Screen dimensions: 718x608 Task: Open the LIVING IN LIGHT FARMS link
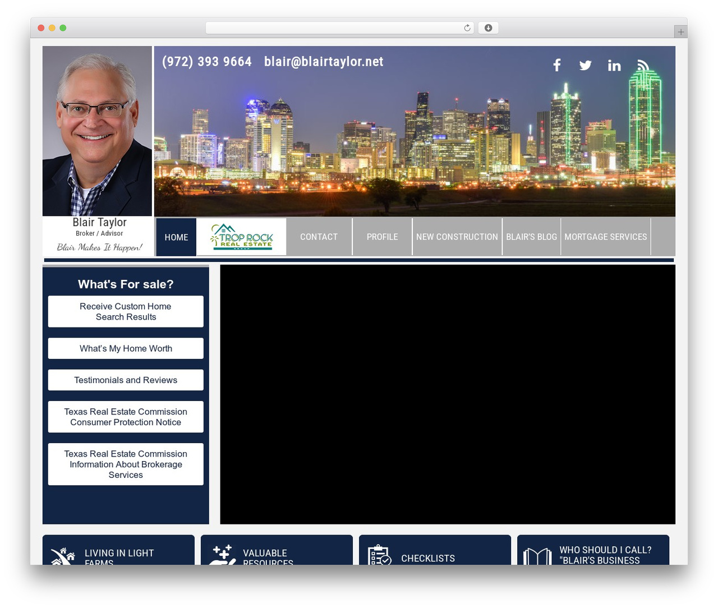119,557
